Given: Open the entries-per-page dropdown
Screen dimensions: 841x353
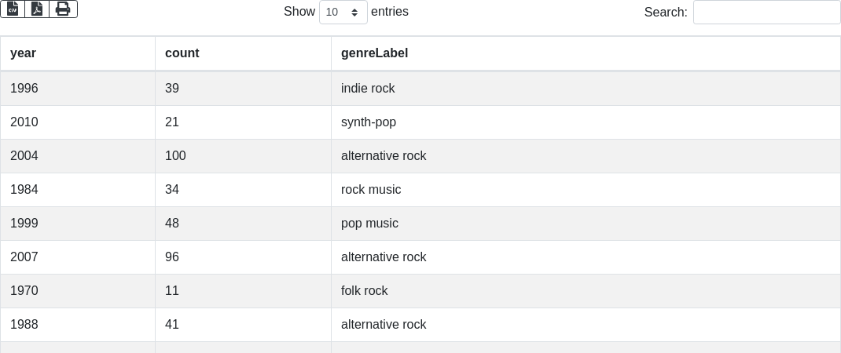Looking at the screenshot, I should 343,13.
